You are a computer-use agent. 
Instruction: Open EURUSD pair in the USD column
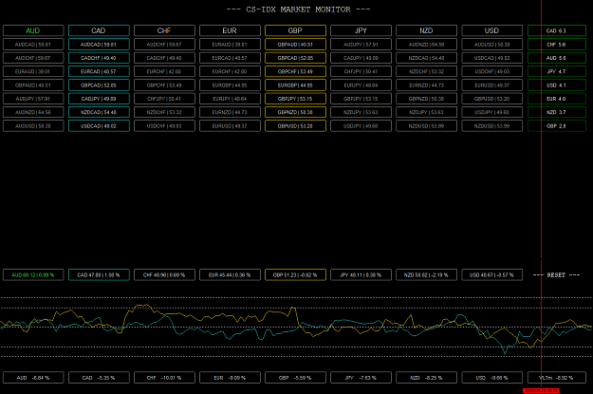tap(492, 85)
